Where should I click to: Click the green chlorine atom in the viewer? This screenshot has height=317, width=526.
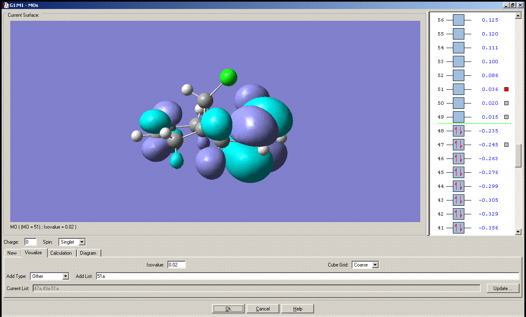click(228, 77)
